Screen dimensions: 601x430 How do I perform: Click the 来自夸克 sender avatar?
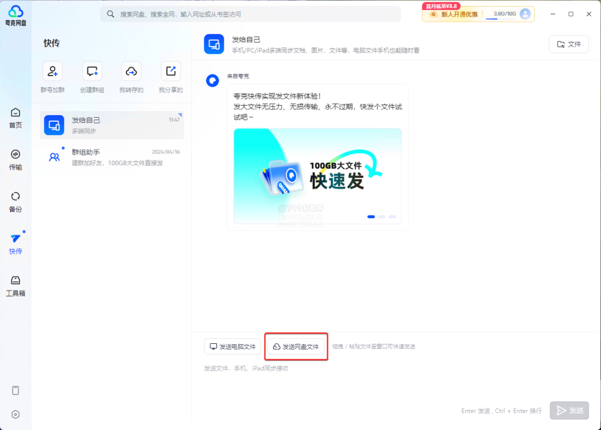pyautogui.click(x=213, y=81)
